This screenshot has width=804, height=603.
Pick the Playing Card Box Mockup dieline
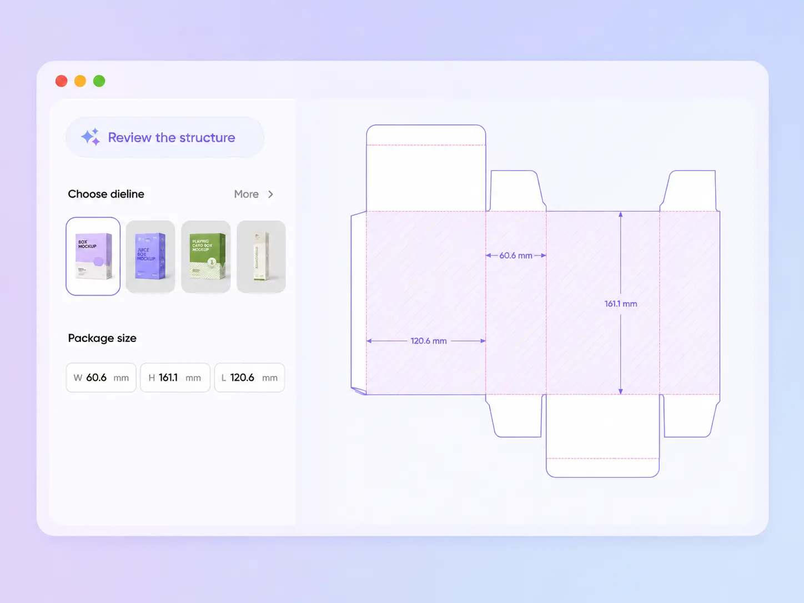point(206,257)
